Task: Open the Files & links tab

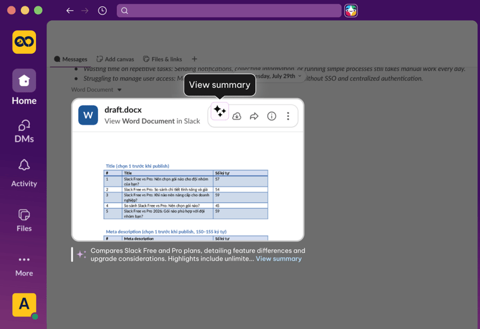Action: click(x=162, y=59)
